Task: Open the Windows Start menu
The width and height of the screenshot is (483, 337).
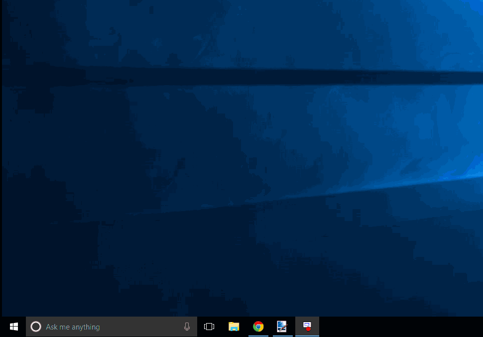Action: [13, 327]
